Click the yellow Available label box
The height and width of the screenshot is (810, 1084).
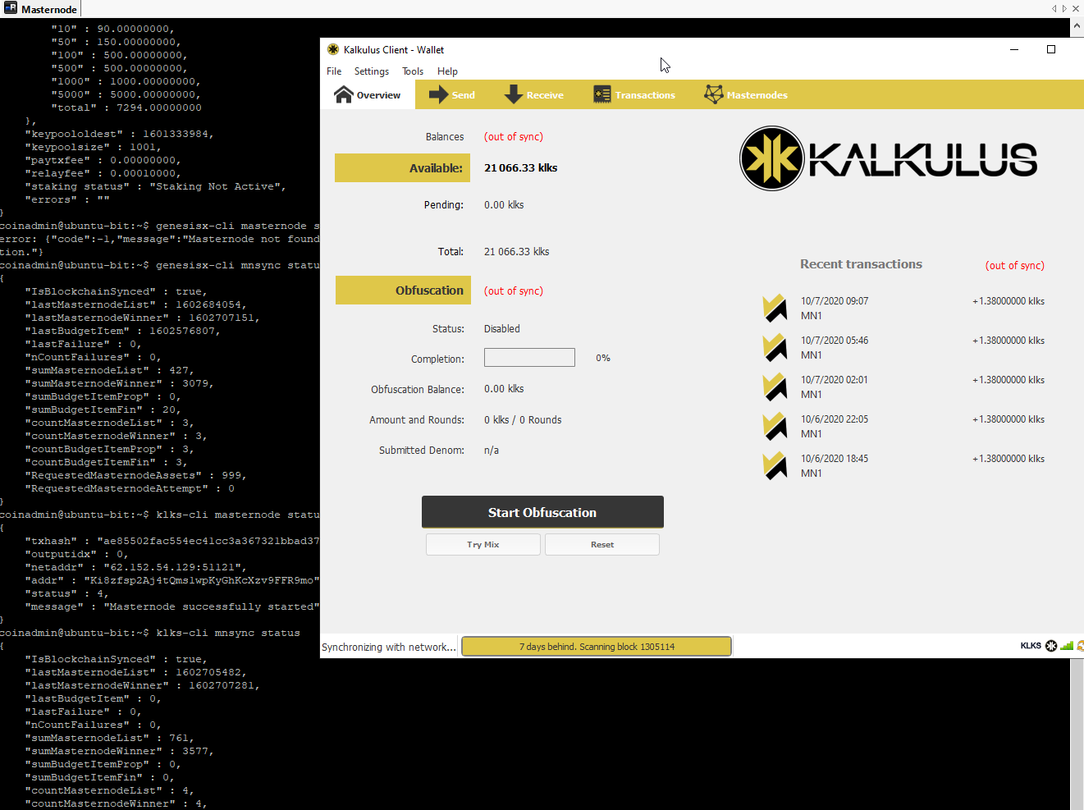coord(402,168)
